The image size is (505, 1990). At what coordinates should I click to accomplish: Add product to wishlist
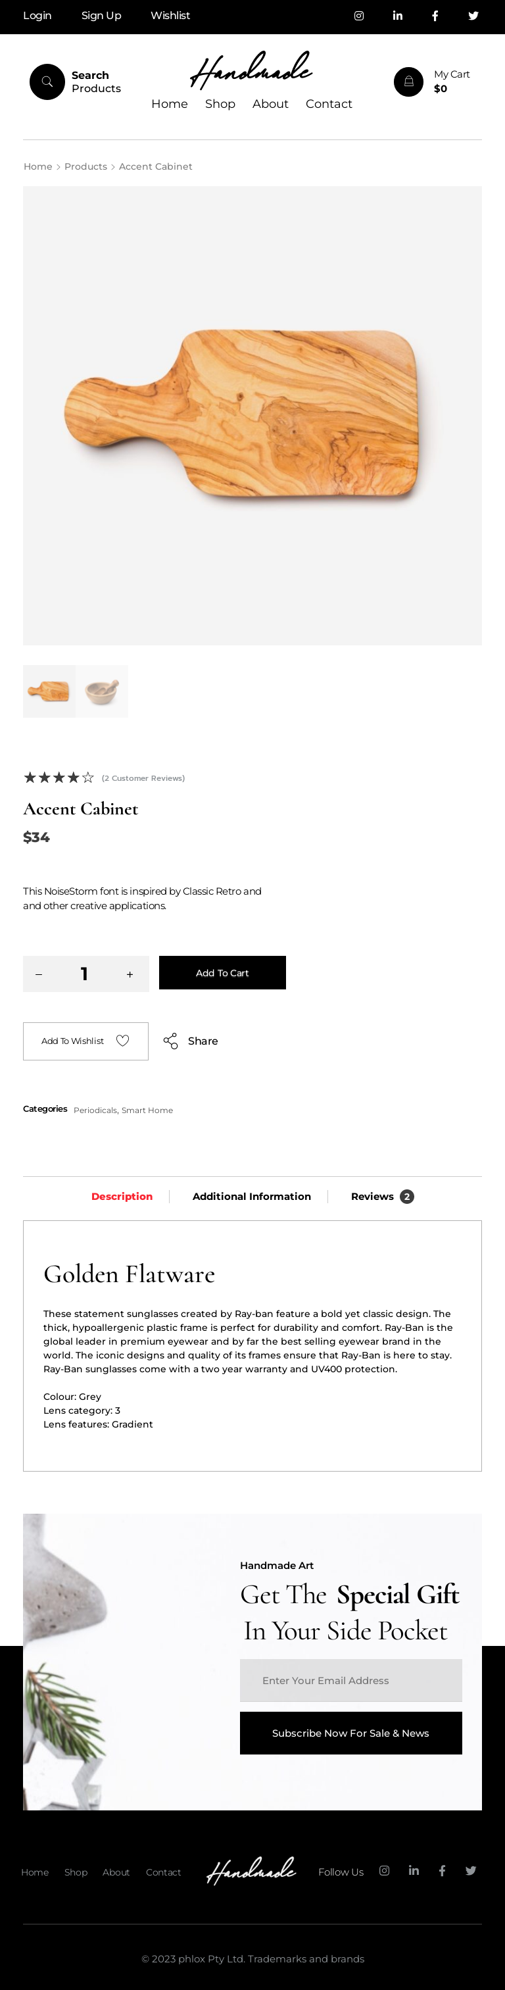click(x=85, y=1041)
